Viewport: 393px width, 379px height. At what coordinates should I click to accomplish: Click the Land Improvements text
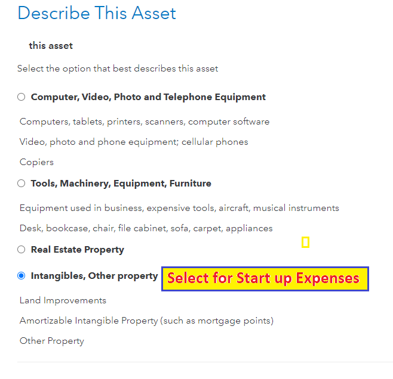[63, 300]
